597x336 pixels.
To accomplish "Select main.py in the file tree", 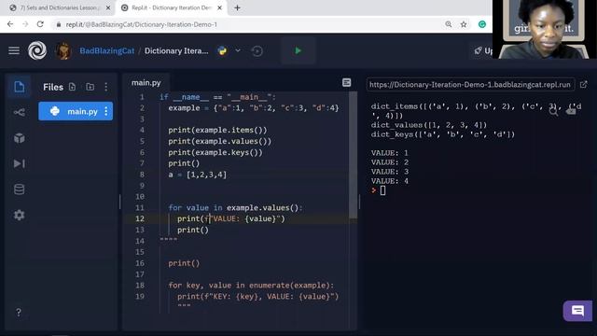I will coord(76,111).
